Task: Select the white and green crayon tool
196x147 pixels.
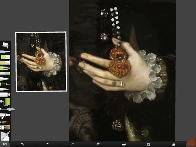Action: click(5, 73)
